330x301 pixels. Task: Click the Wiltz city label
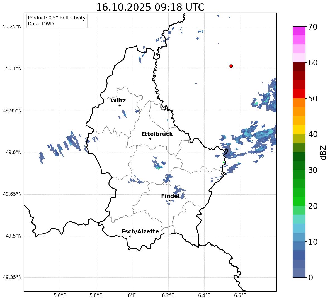point(118,101)
